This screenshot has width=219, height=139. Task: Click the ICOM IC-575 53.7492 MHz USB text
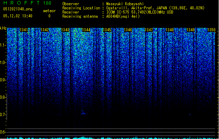click(x=140, y=12)
